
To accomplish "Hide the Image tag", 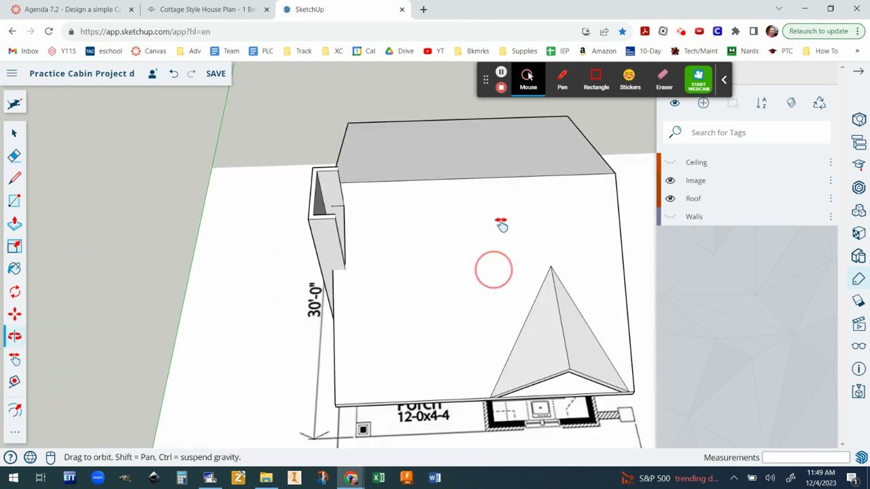I will (x=671, y=181).
